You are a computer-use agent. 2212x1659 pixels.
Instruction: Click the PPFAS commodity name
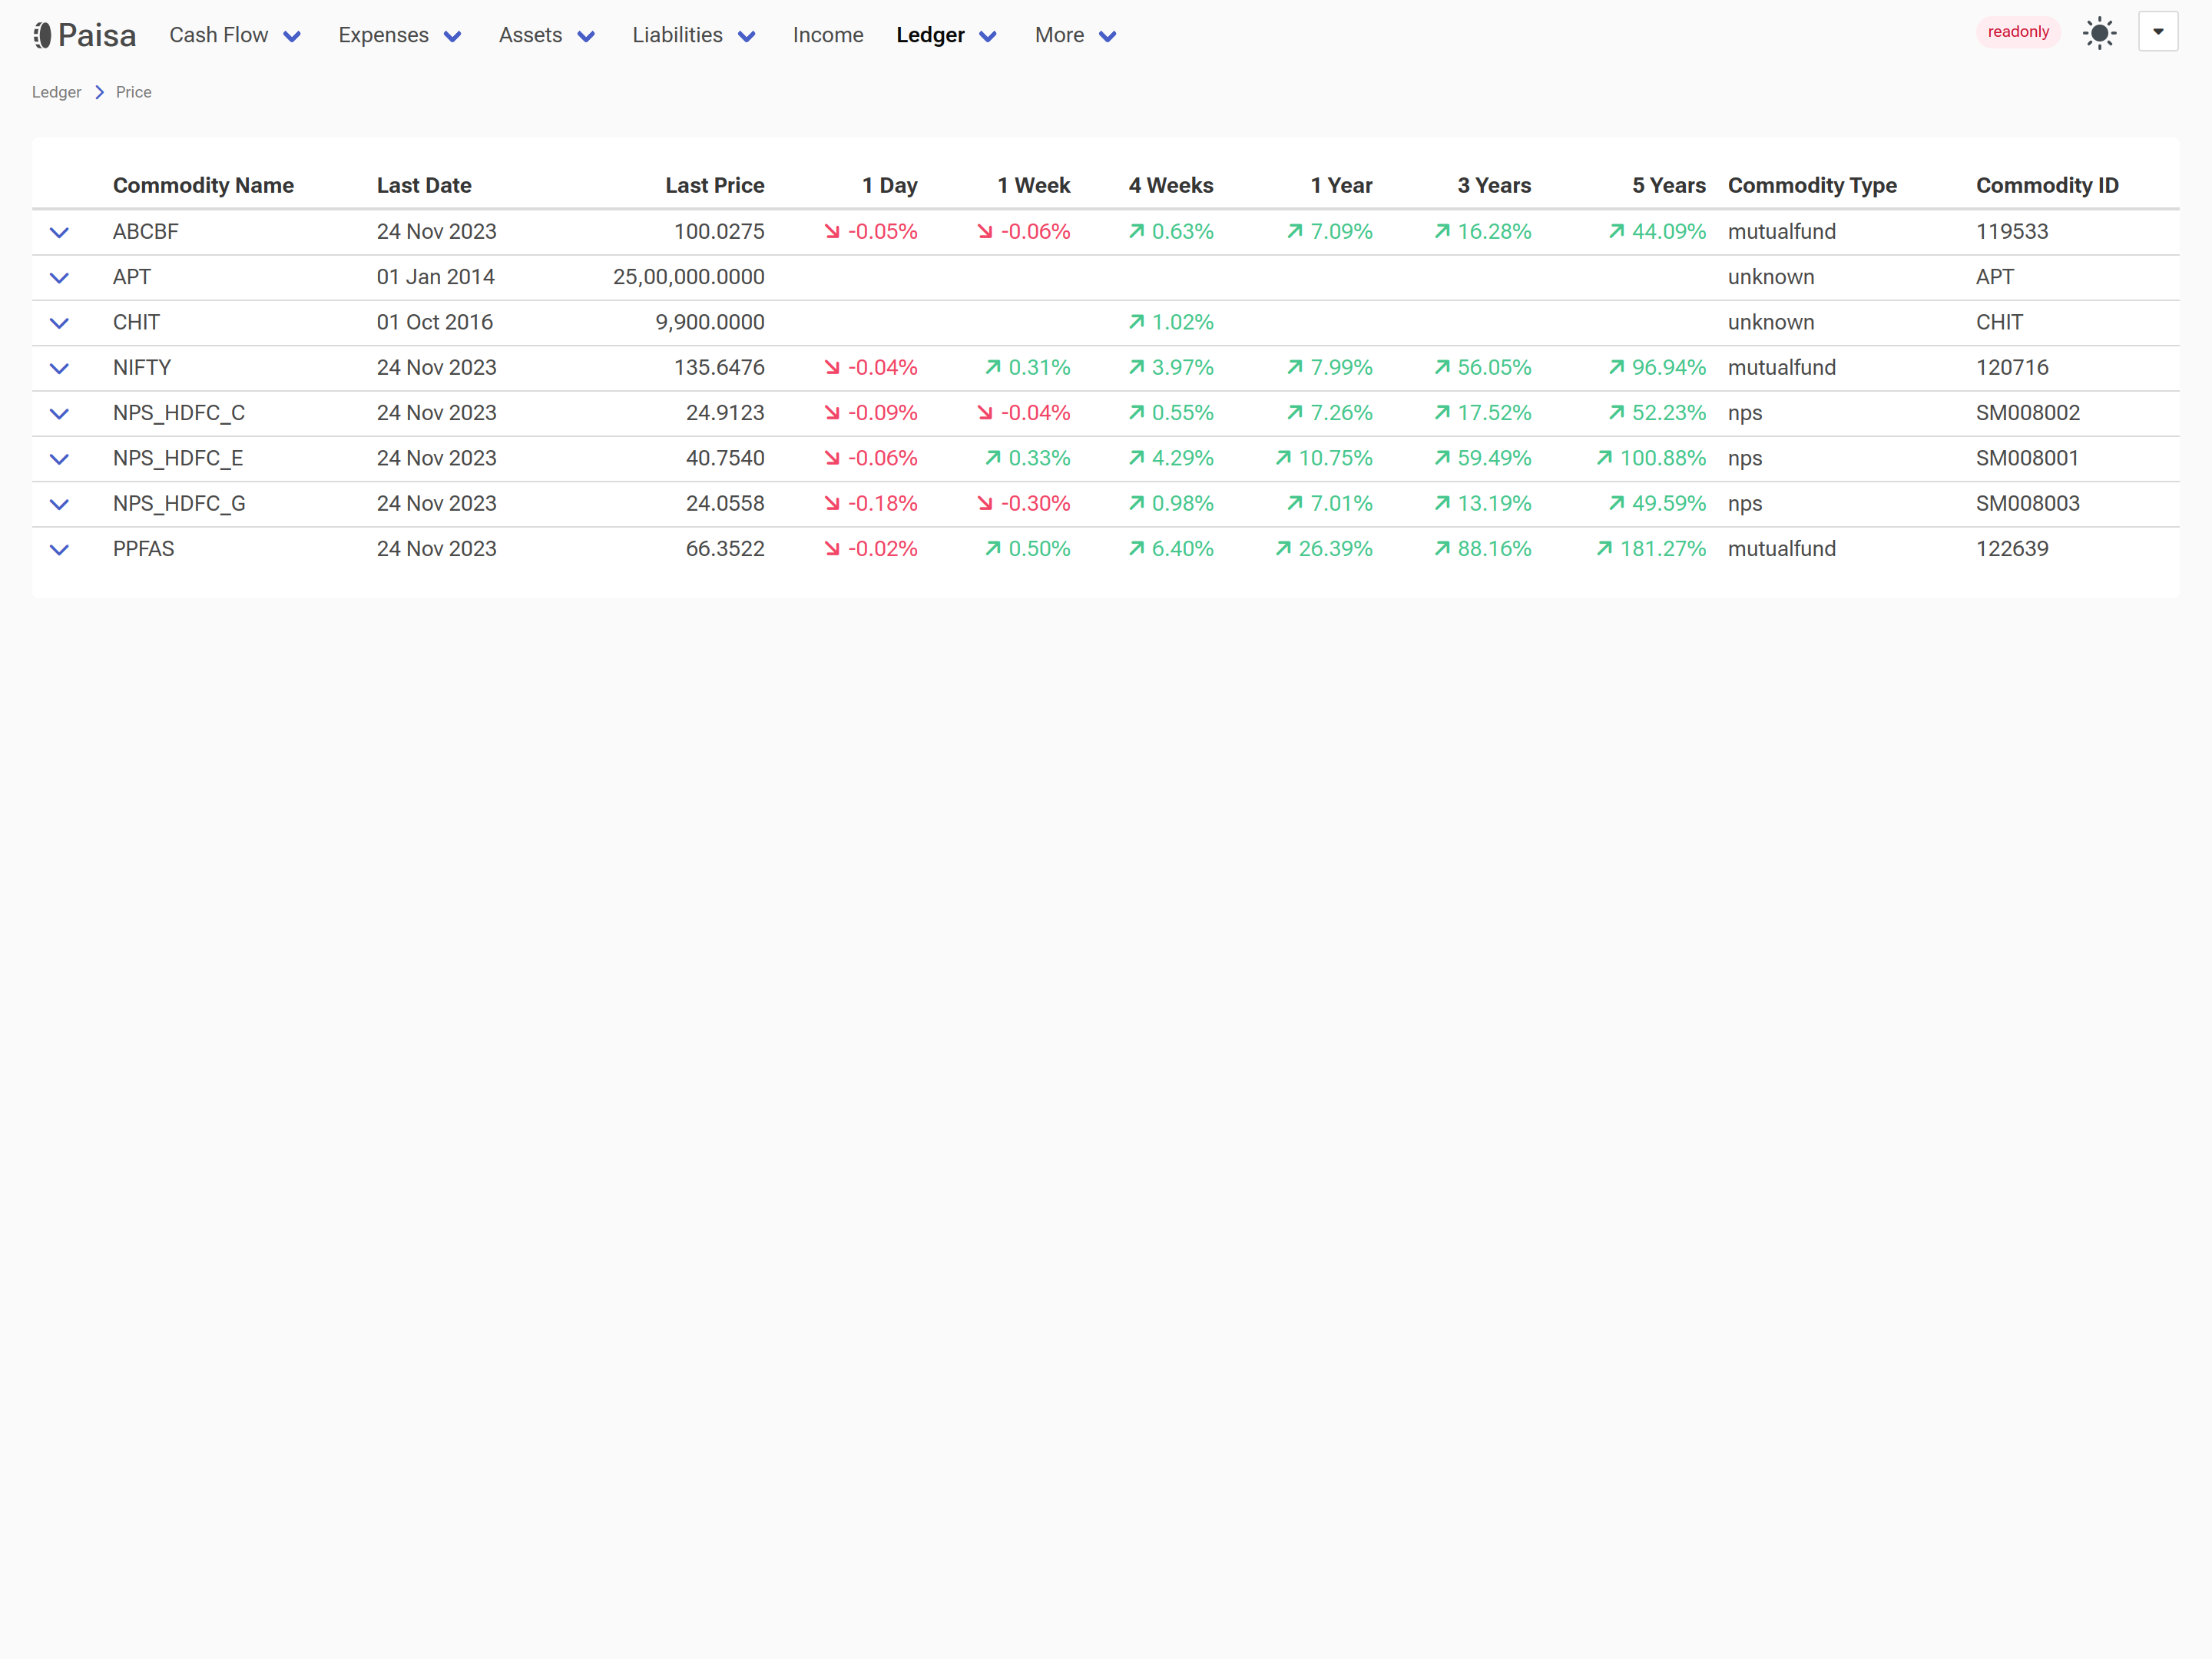[x=144, y=549]
